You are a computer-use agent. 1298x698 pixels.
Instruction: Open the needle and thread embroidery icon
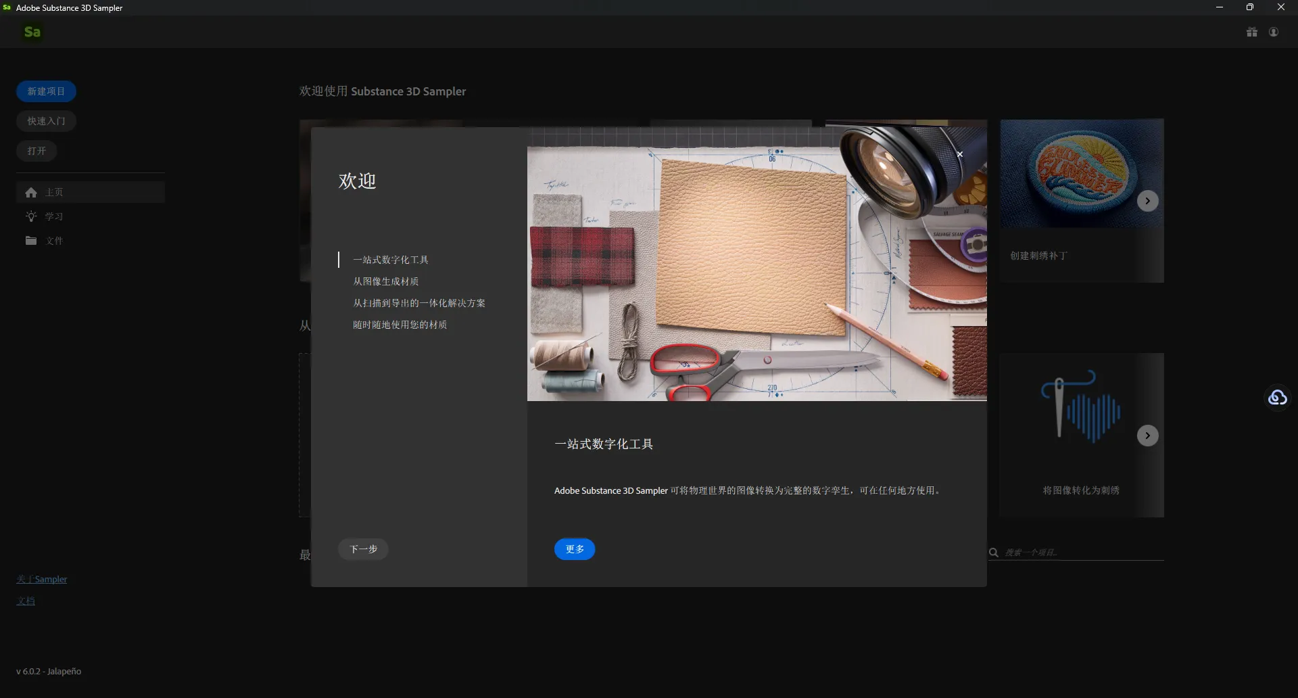point(1082,406)
